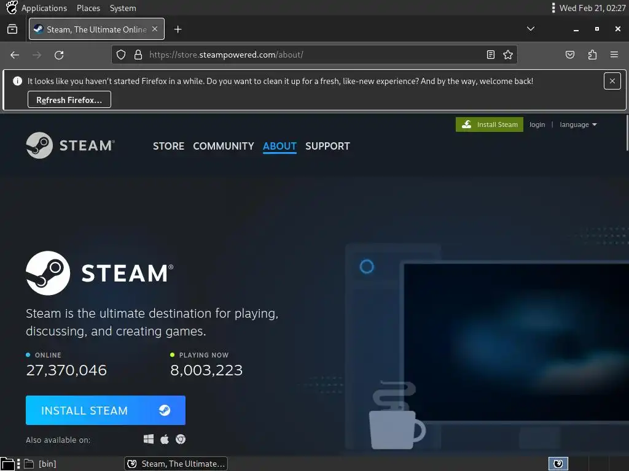Click the Steam logo in page header

click(70, 145)
